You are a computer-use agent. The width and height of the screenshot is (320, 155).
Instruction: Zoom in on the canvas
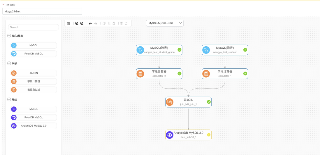pos(77,23)
